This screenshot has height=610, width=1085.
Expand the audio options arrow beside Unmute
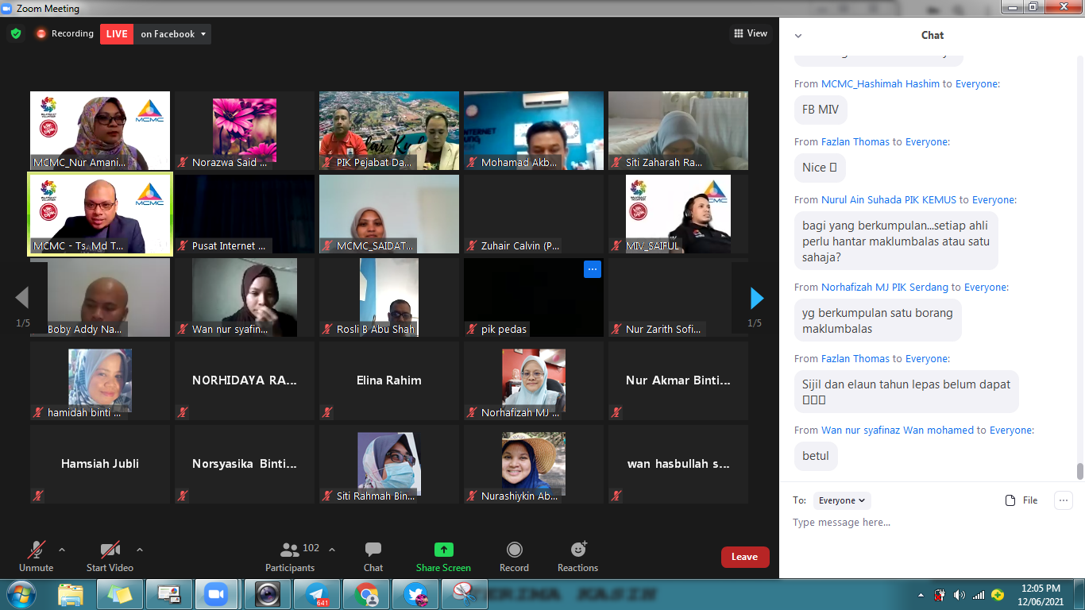coord(62,549)
